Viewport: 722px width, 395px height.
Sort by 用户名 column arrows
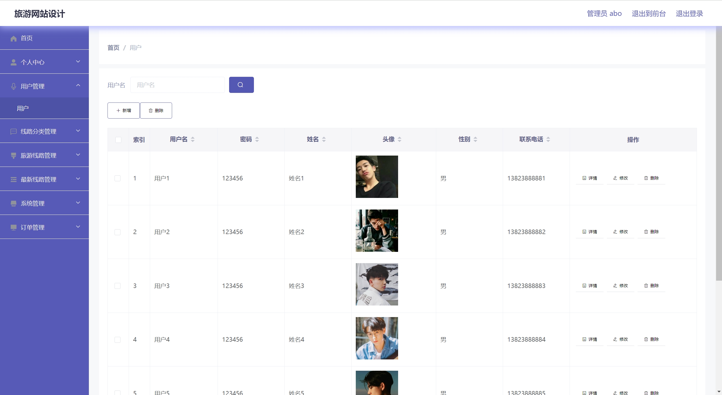(193, 139)
